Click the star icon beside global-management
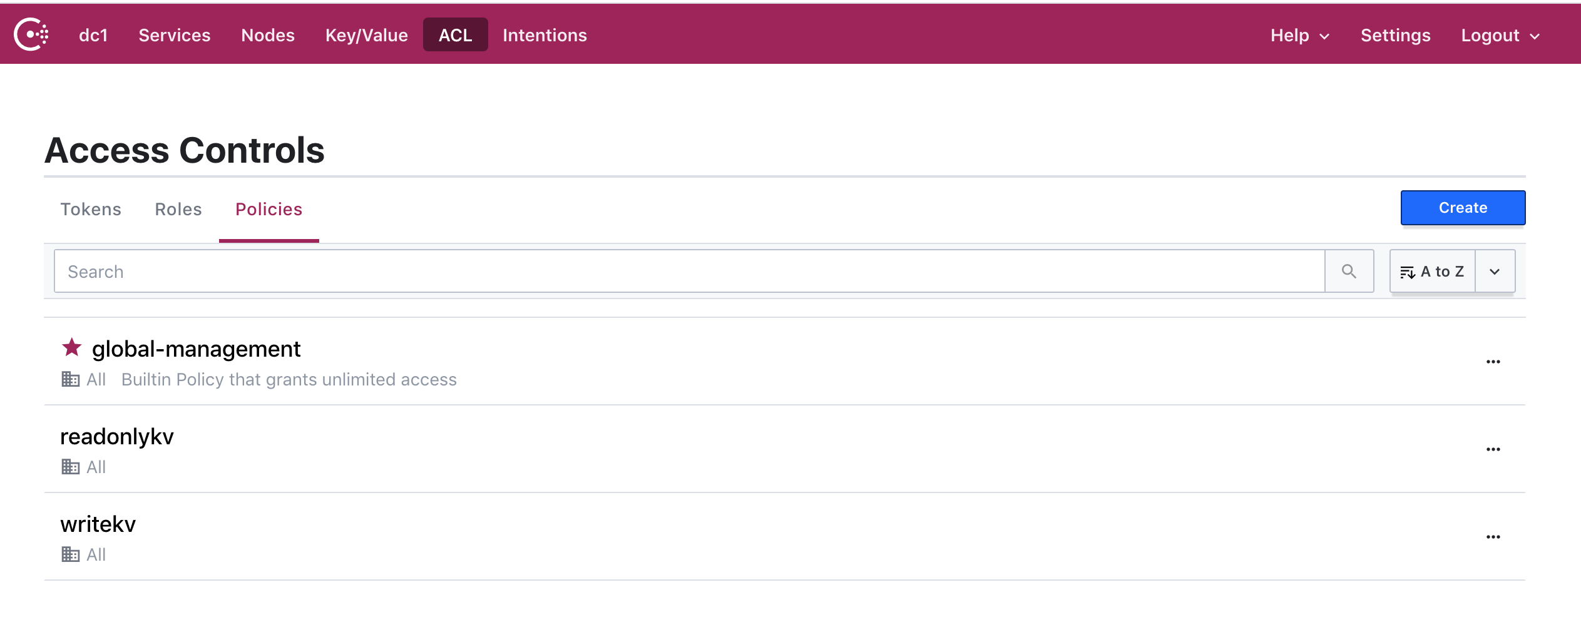Image resolution: width=1581 pixels, height=622 pixels. [71, 347]
